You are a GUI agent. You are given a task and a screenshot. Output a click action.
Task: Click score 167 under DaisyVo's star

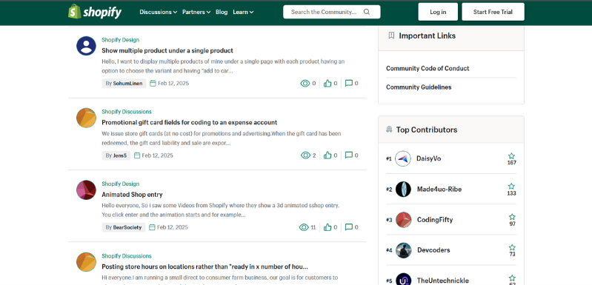511,163
